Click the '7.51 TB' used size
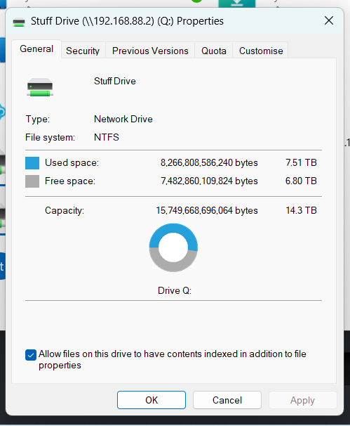Image resolution: width=350 pixels, height=426 pixels. click(x=301, y=162)
